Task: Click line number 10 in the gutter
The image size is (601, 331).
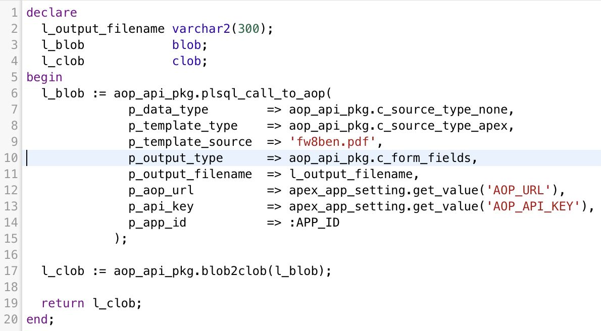Action: (11, 158)
